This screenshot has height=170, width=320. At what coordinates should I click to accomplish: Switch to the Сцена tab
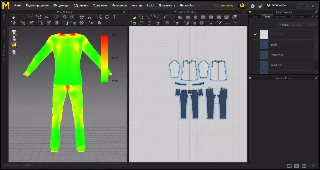255,17
